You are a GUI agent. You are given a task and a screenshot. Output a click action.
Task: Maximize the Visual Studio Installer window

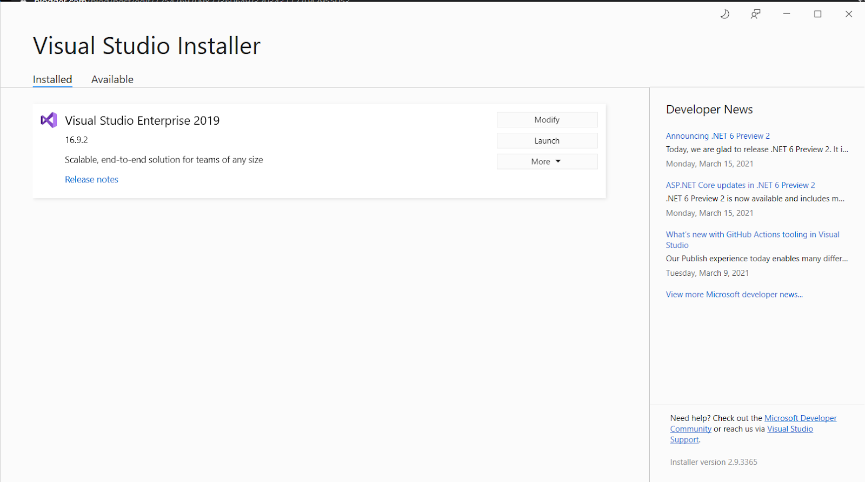[x=817, y=14]
